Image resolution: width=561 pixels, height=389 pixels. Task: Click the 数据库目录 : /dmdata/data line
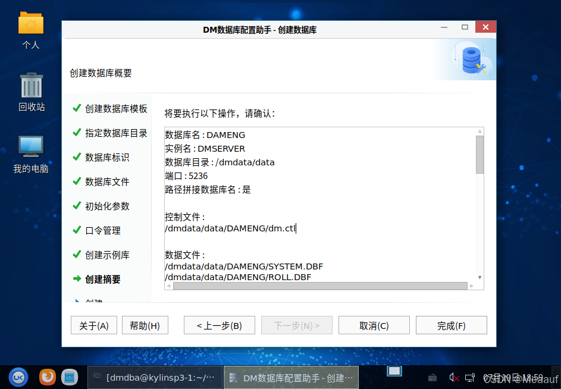coord(220,162)
